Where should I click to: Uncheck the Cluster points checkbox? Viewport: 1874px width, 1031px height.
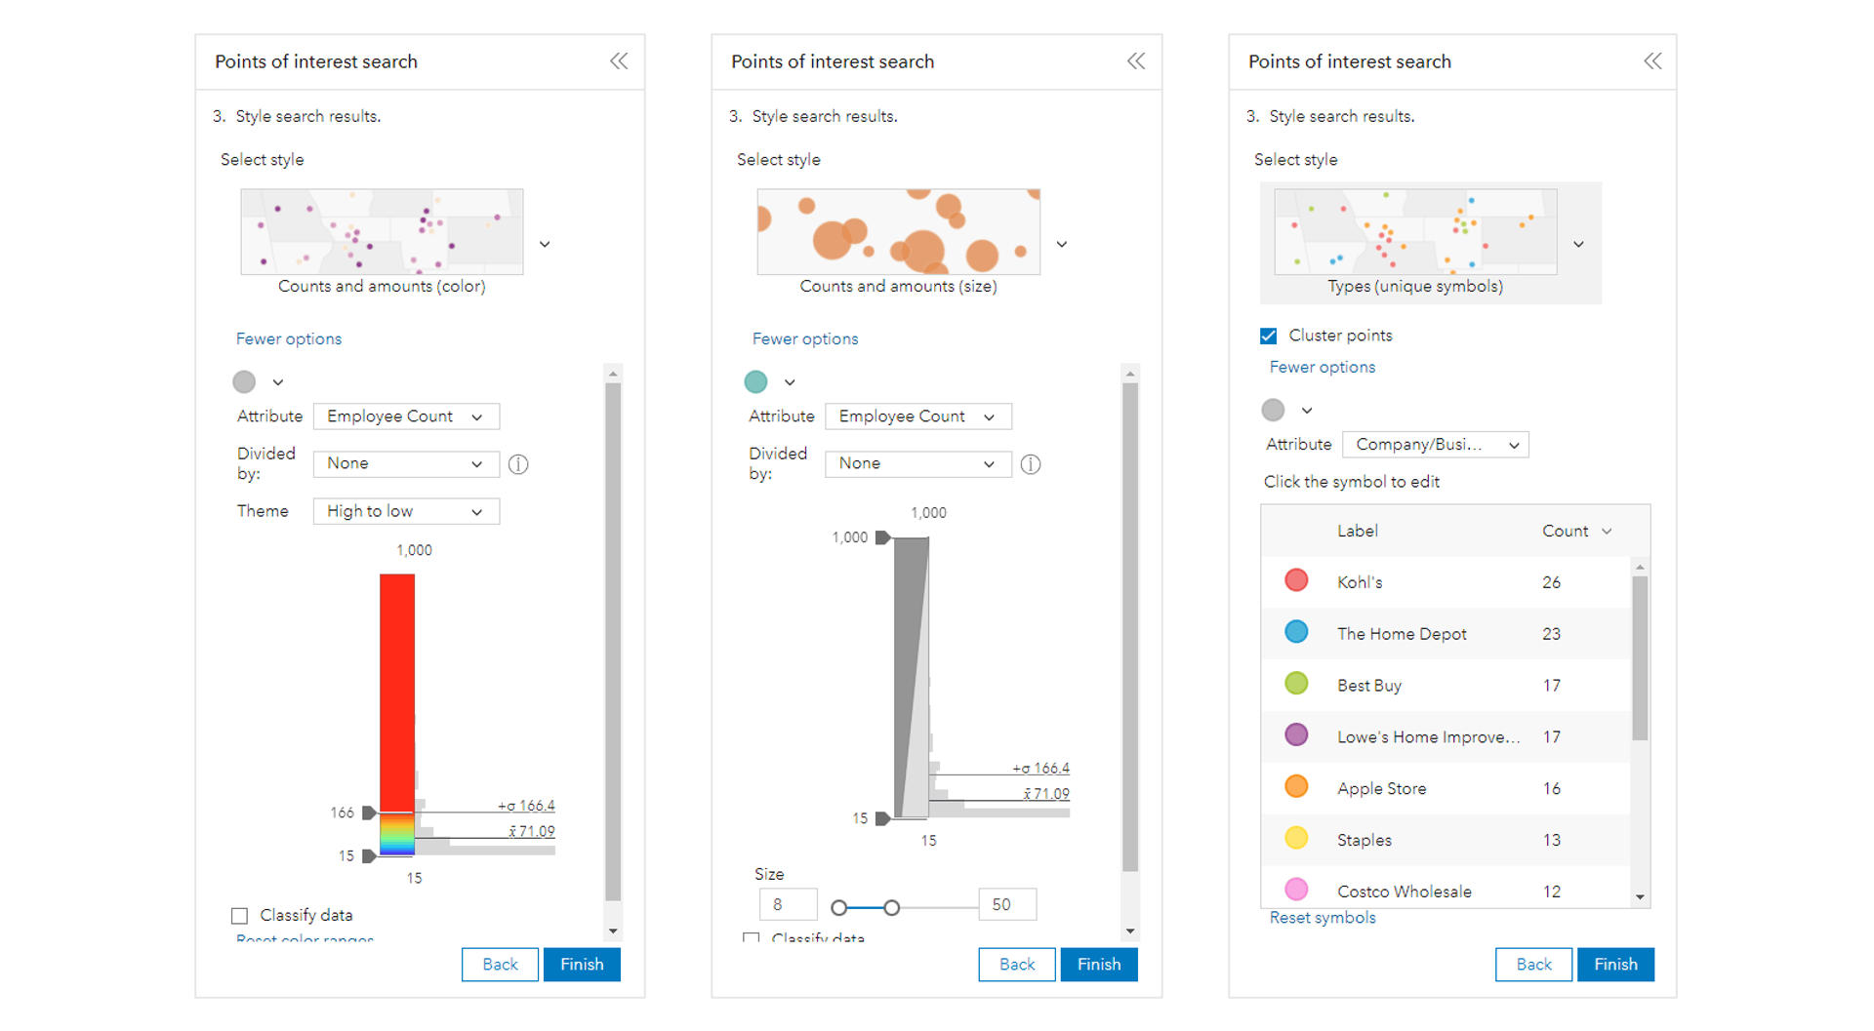(1269, 337)
